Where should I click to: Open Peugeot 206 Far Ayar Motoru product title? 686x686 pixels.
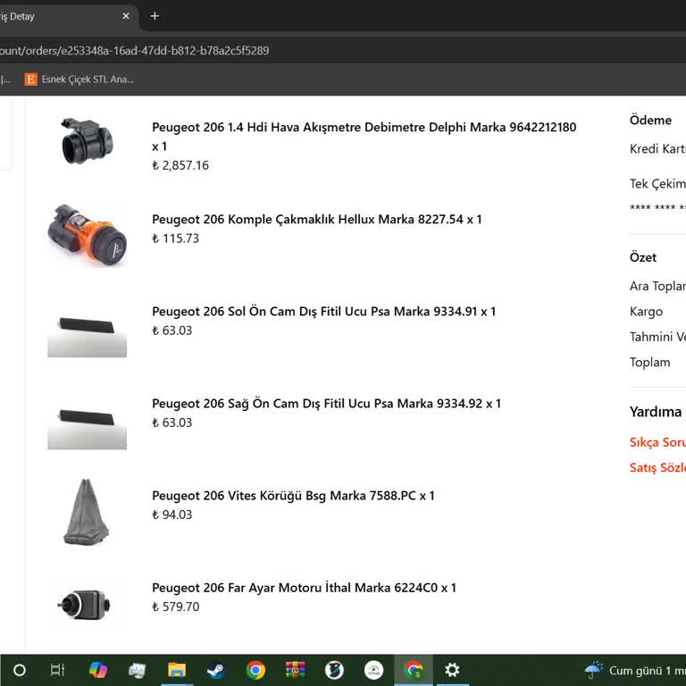(304, 588)
